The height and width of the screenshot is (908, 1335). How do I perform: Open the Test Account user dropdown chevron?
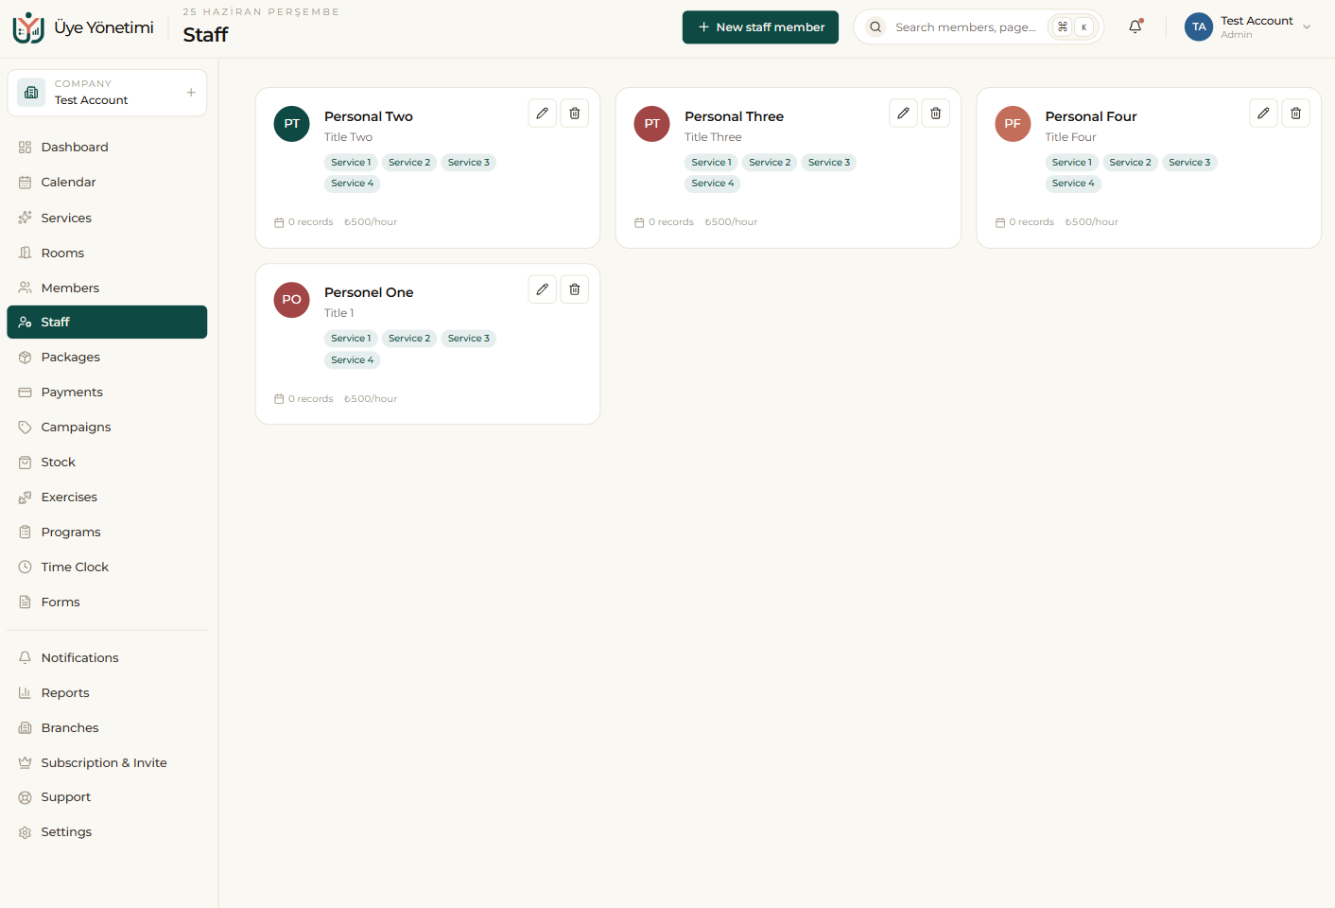point(1307,27)
